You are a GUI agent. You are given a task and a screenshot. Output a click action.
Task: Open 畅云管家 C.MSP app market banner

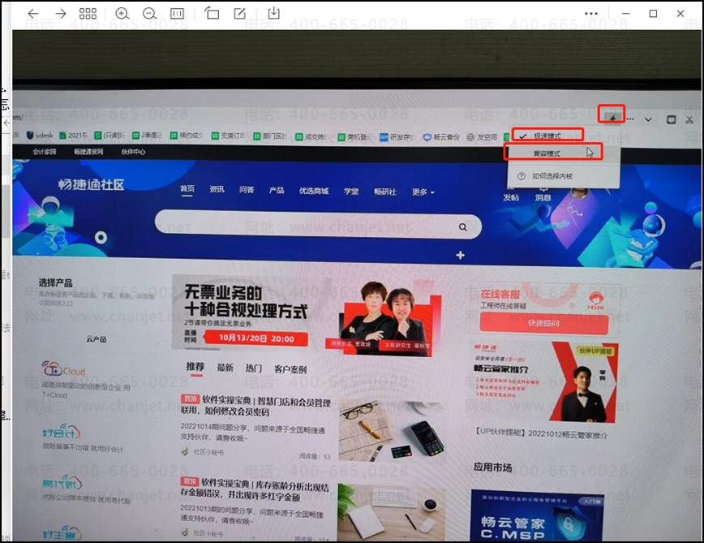point(538,515)
